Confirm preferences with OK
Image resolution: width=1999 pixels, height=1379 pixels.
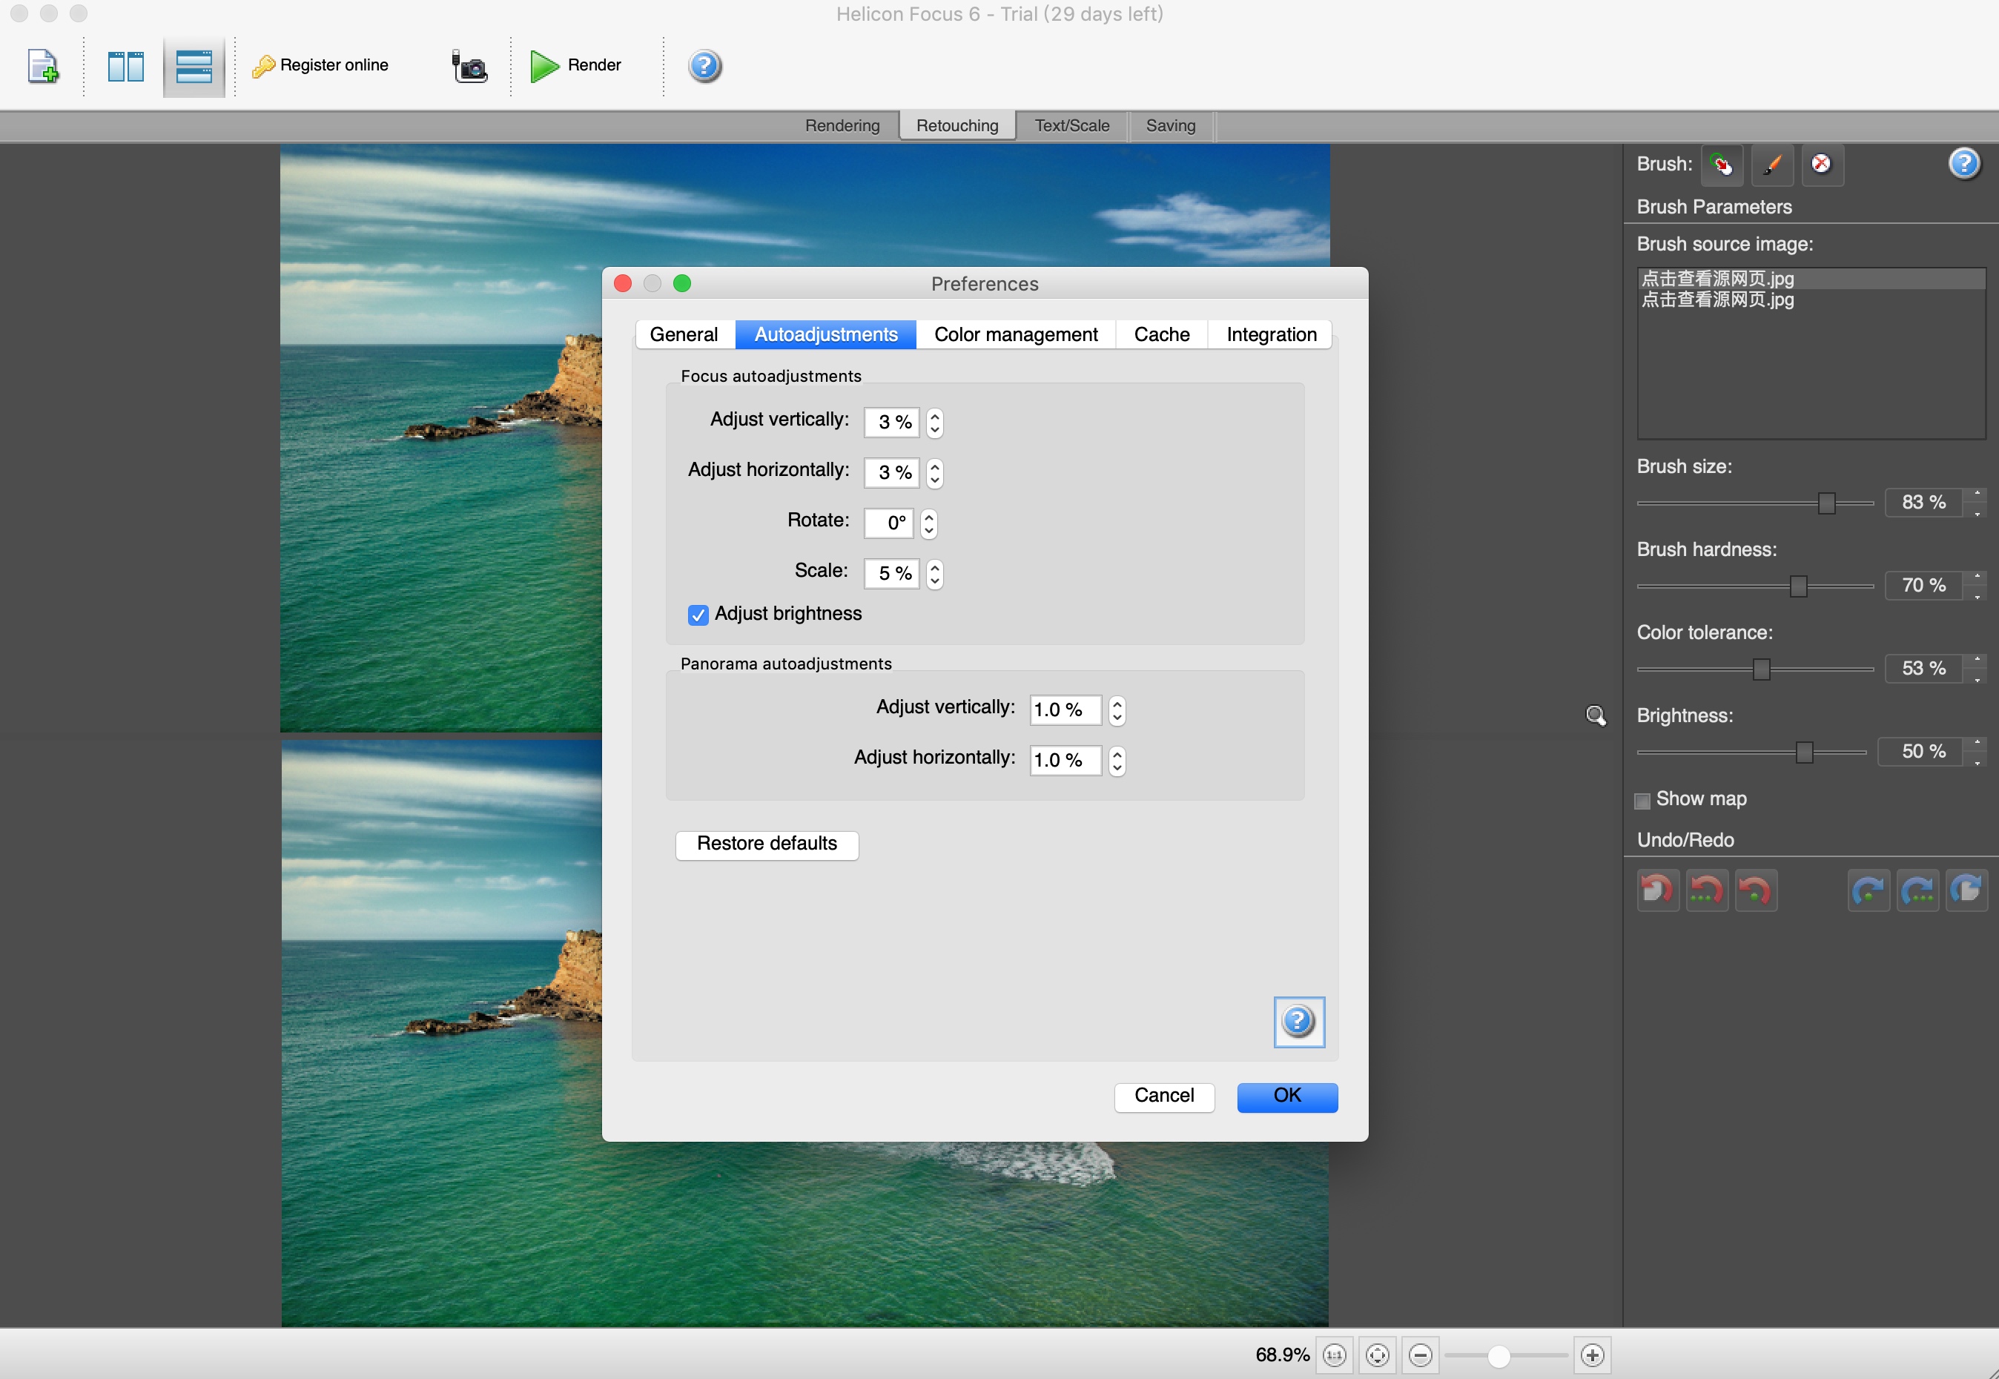click(x=1287, y=1097)
